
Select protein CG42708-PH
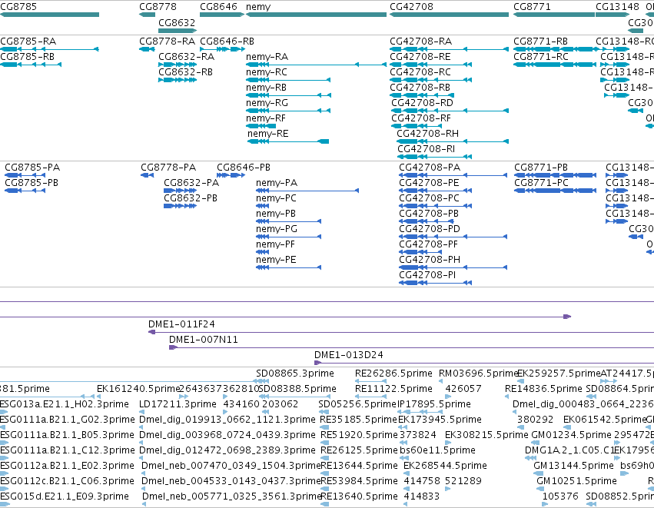click(x=453, y=267)
